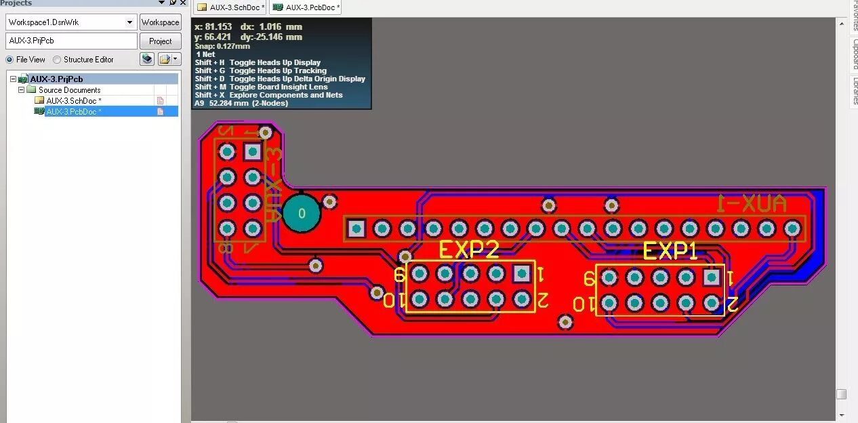858x423 pixels.
Task: Open the Libraries side panel tab
Action: click(854, 91)
